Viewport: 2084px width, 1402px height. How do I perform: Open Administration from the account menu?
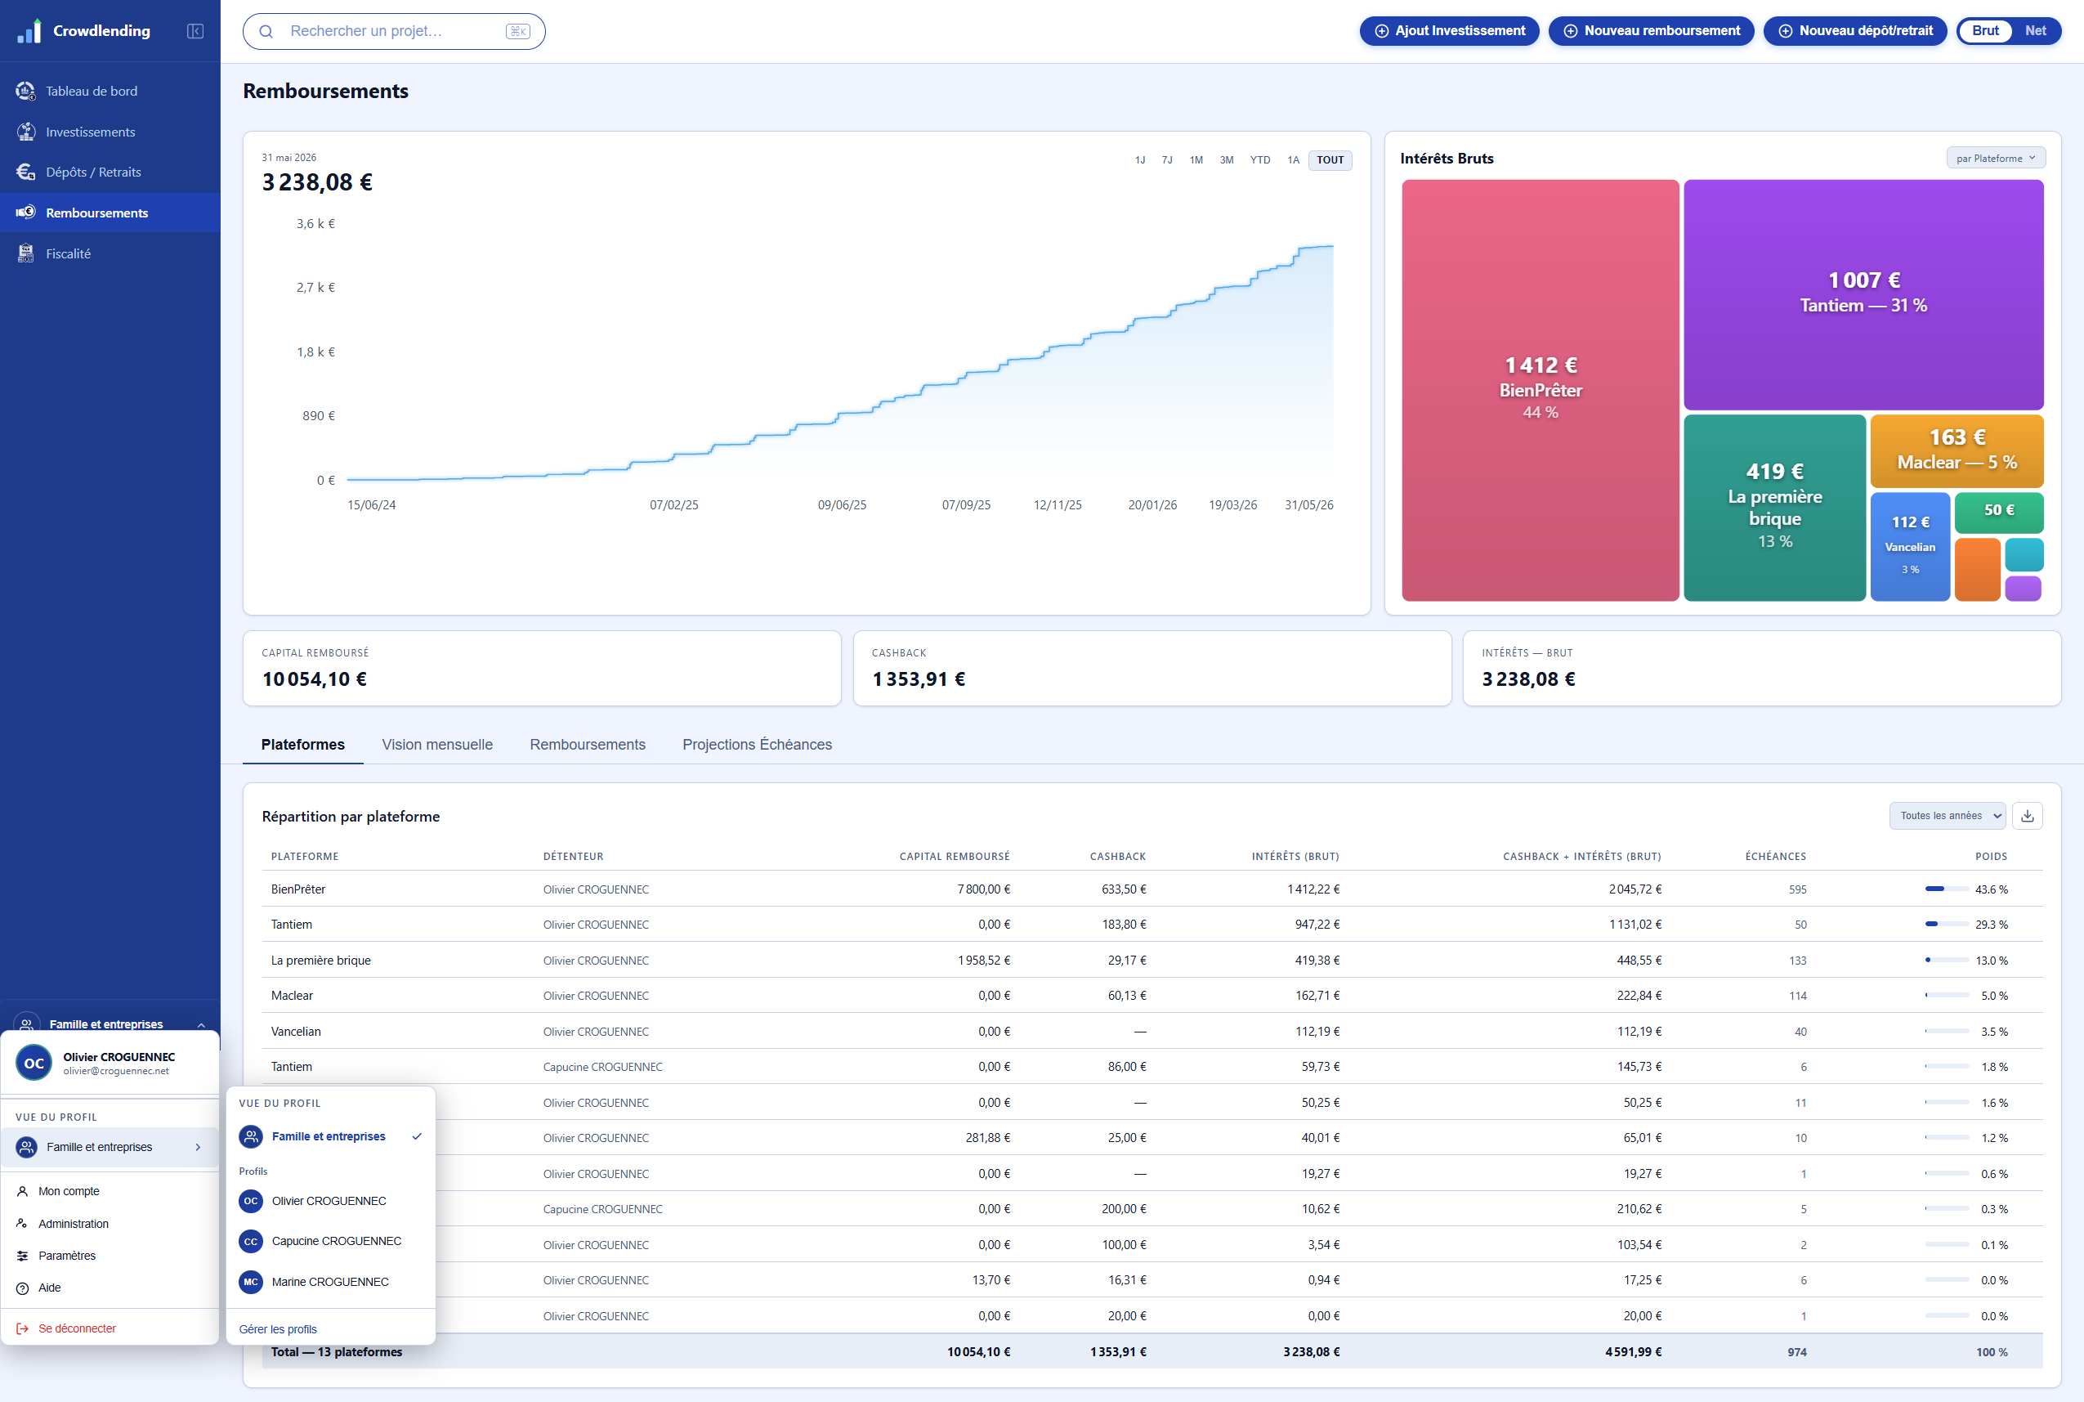[74, 1223]
